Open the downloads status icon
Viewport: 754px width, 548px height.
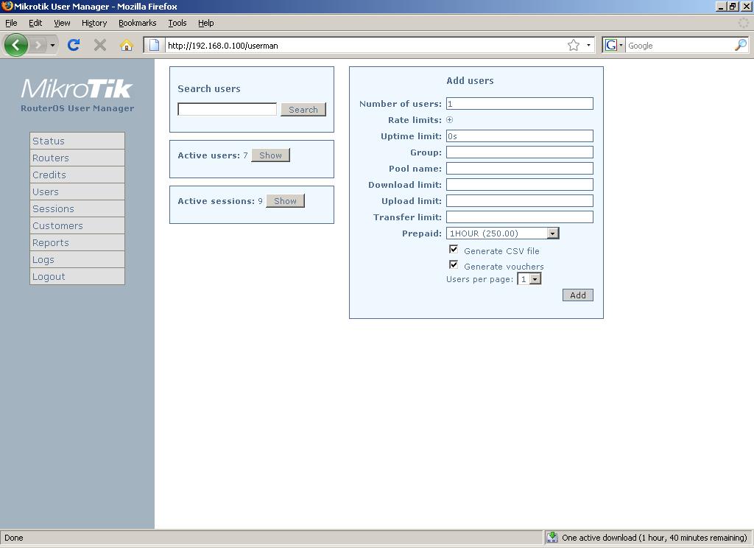pyautogui.click(x=552, y=538)
